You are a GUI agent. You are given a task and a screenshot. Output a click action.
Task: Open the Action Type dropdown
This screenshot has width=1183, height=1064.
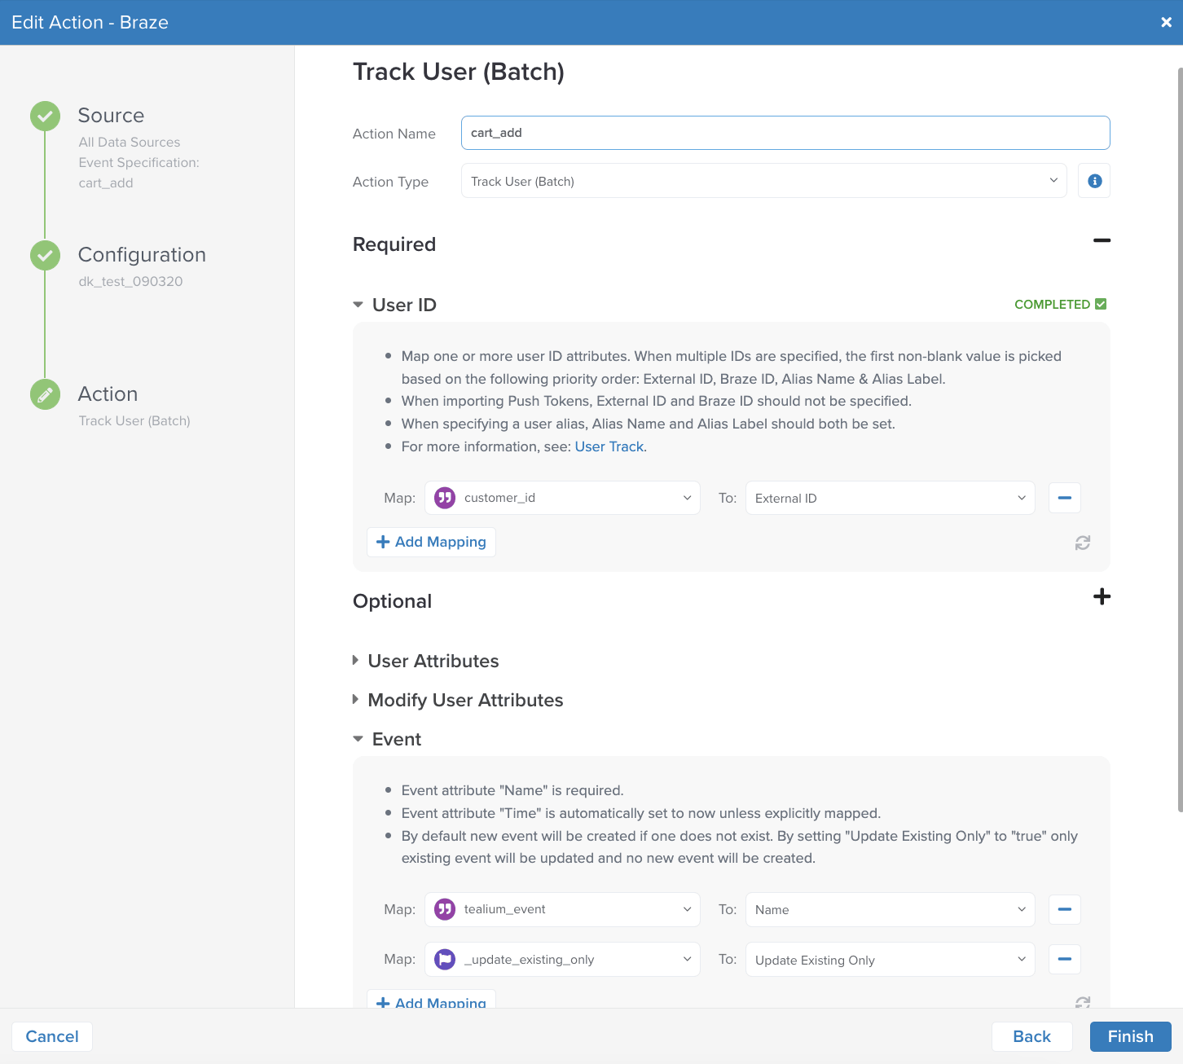coord(763,181)
